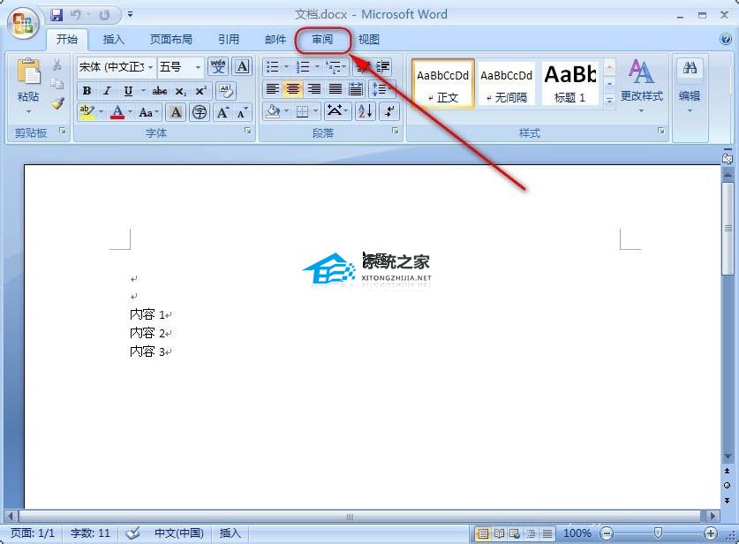Apply distributed alignment

[356, 88]
